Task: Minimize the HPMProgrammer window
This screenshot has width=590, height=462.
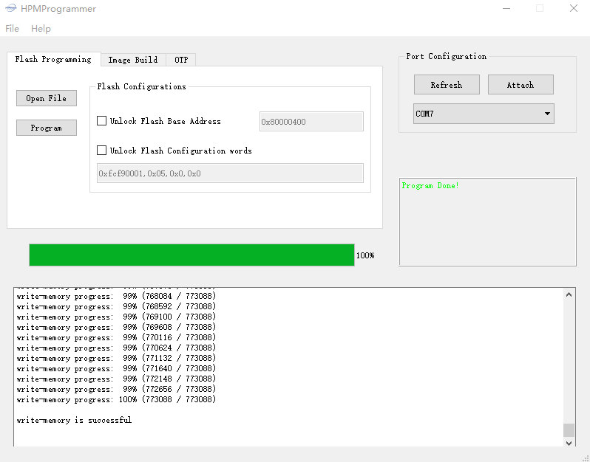Action: [x=506, y=8]
